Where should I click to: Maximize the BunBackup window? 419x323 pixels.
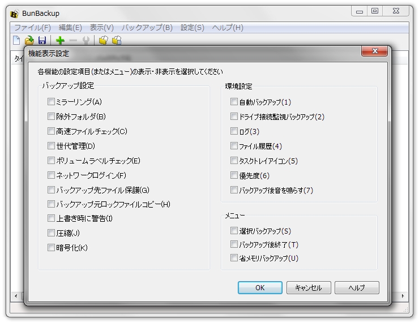pos(375,11)
